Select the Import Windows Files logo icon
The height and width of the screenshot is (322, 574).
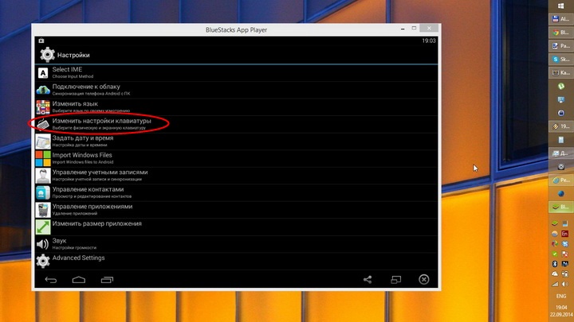pyautogui.click(x=43, y=158)
